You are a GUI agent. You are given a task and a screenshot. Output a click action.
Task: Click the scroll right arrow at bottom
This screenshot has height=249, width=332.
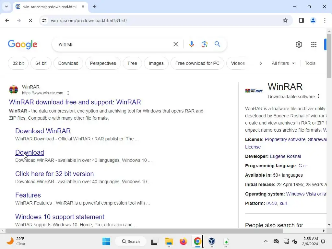click(324, 231)
